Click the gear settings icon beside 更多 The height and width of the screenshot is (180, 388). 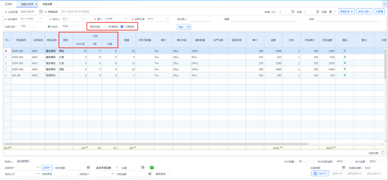pos(189,27)
